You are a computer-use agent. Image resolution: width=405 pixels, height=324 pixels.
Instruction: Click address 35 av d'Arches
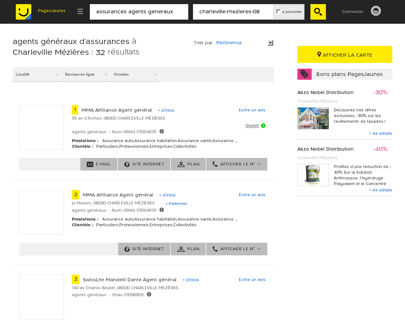point(118,118)
